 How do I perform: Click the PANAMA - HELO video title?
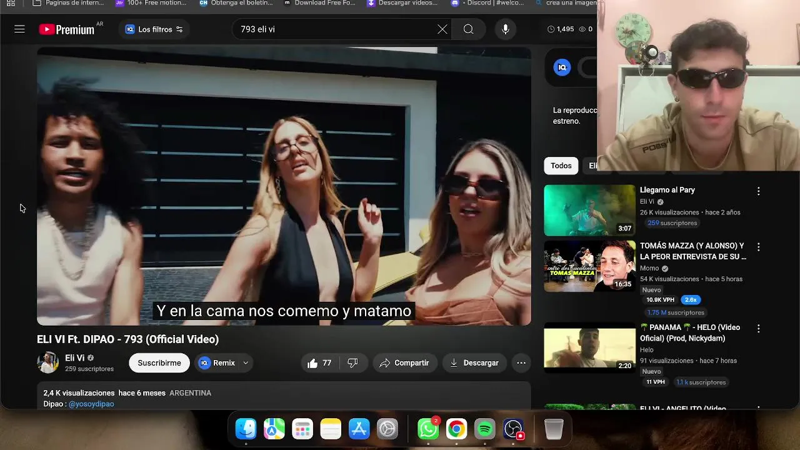(690, 333)
